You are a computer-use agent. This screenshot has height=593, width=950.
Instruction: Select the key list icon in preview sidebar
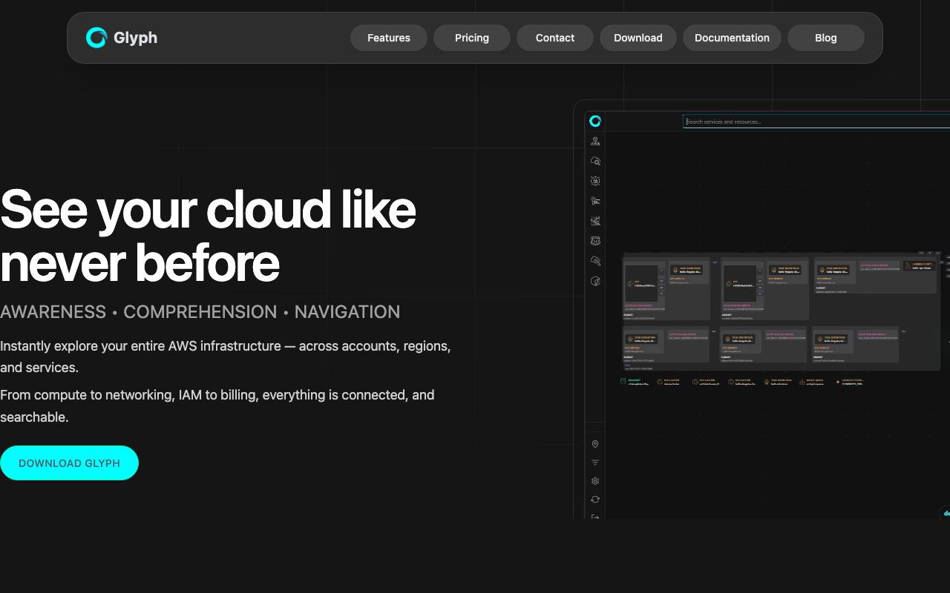(595, 201)
